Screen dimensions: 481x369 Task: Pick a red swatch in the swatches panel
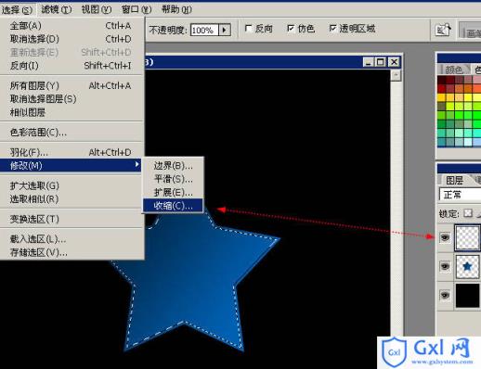(x=442, y=88)
